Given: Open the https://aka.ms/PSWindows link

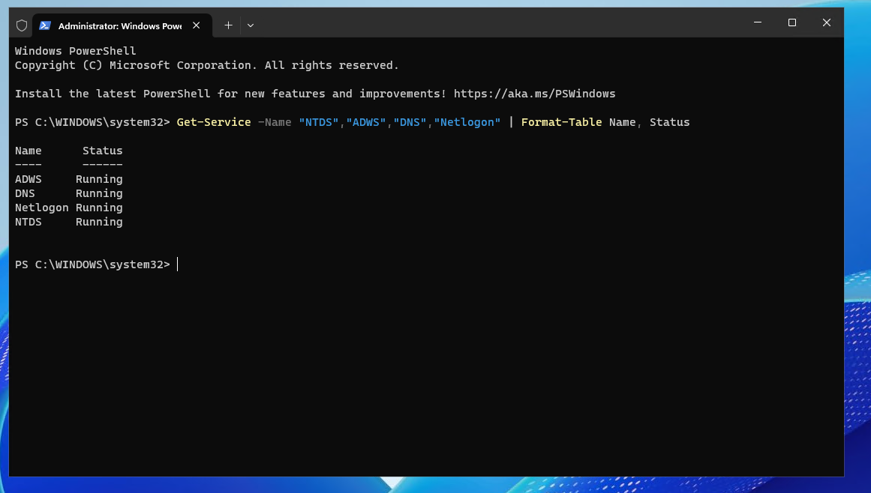Looking at the screenshot, I should point(534,94).
